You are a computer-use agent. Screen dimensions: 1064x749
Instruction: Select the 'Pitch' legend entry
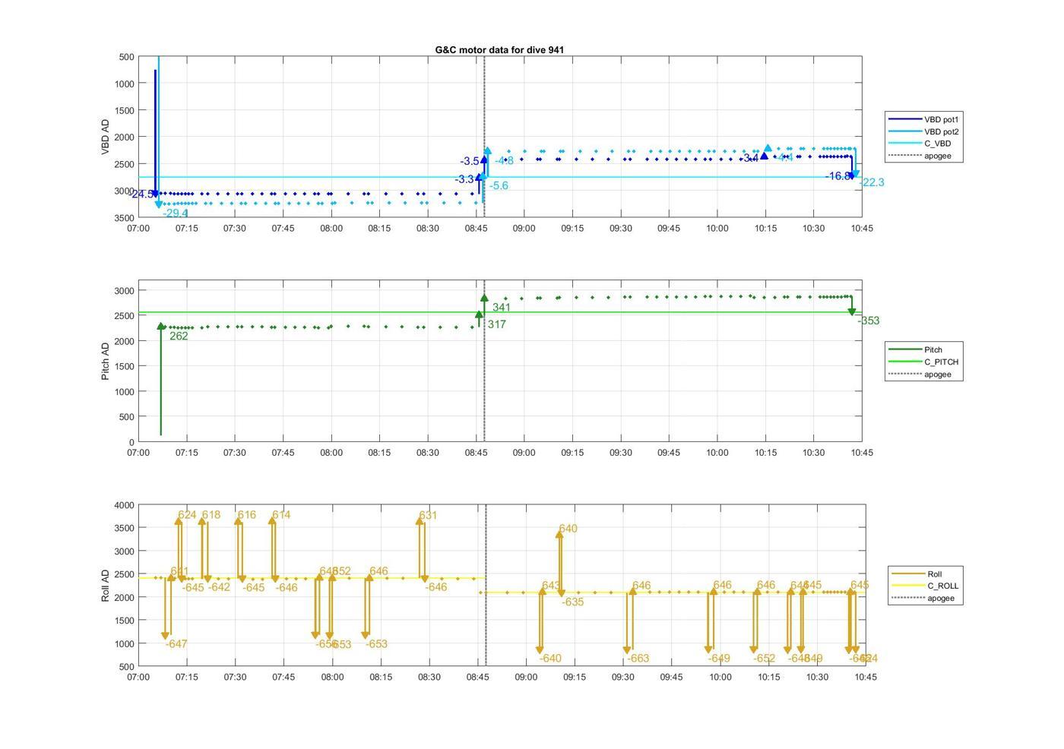tap(916, 349)
